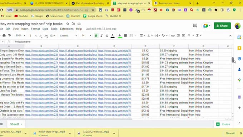This screenshot has height=137, width=243.
Task: Open Calendar in side panel
Action: tap(239, 38)
